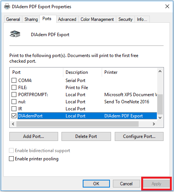Click the vertical scrollbar thumb in port list
Screen dimensions: 174x192
(160, 104)
